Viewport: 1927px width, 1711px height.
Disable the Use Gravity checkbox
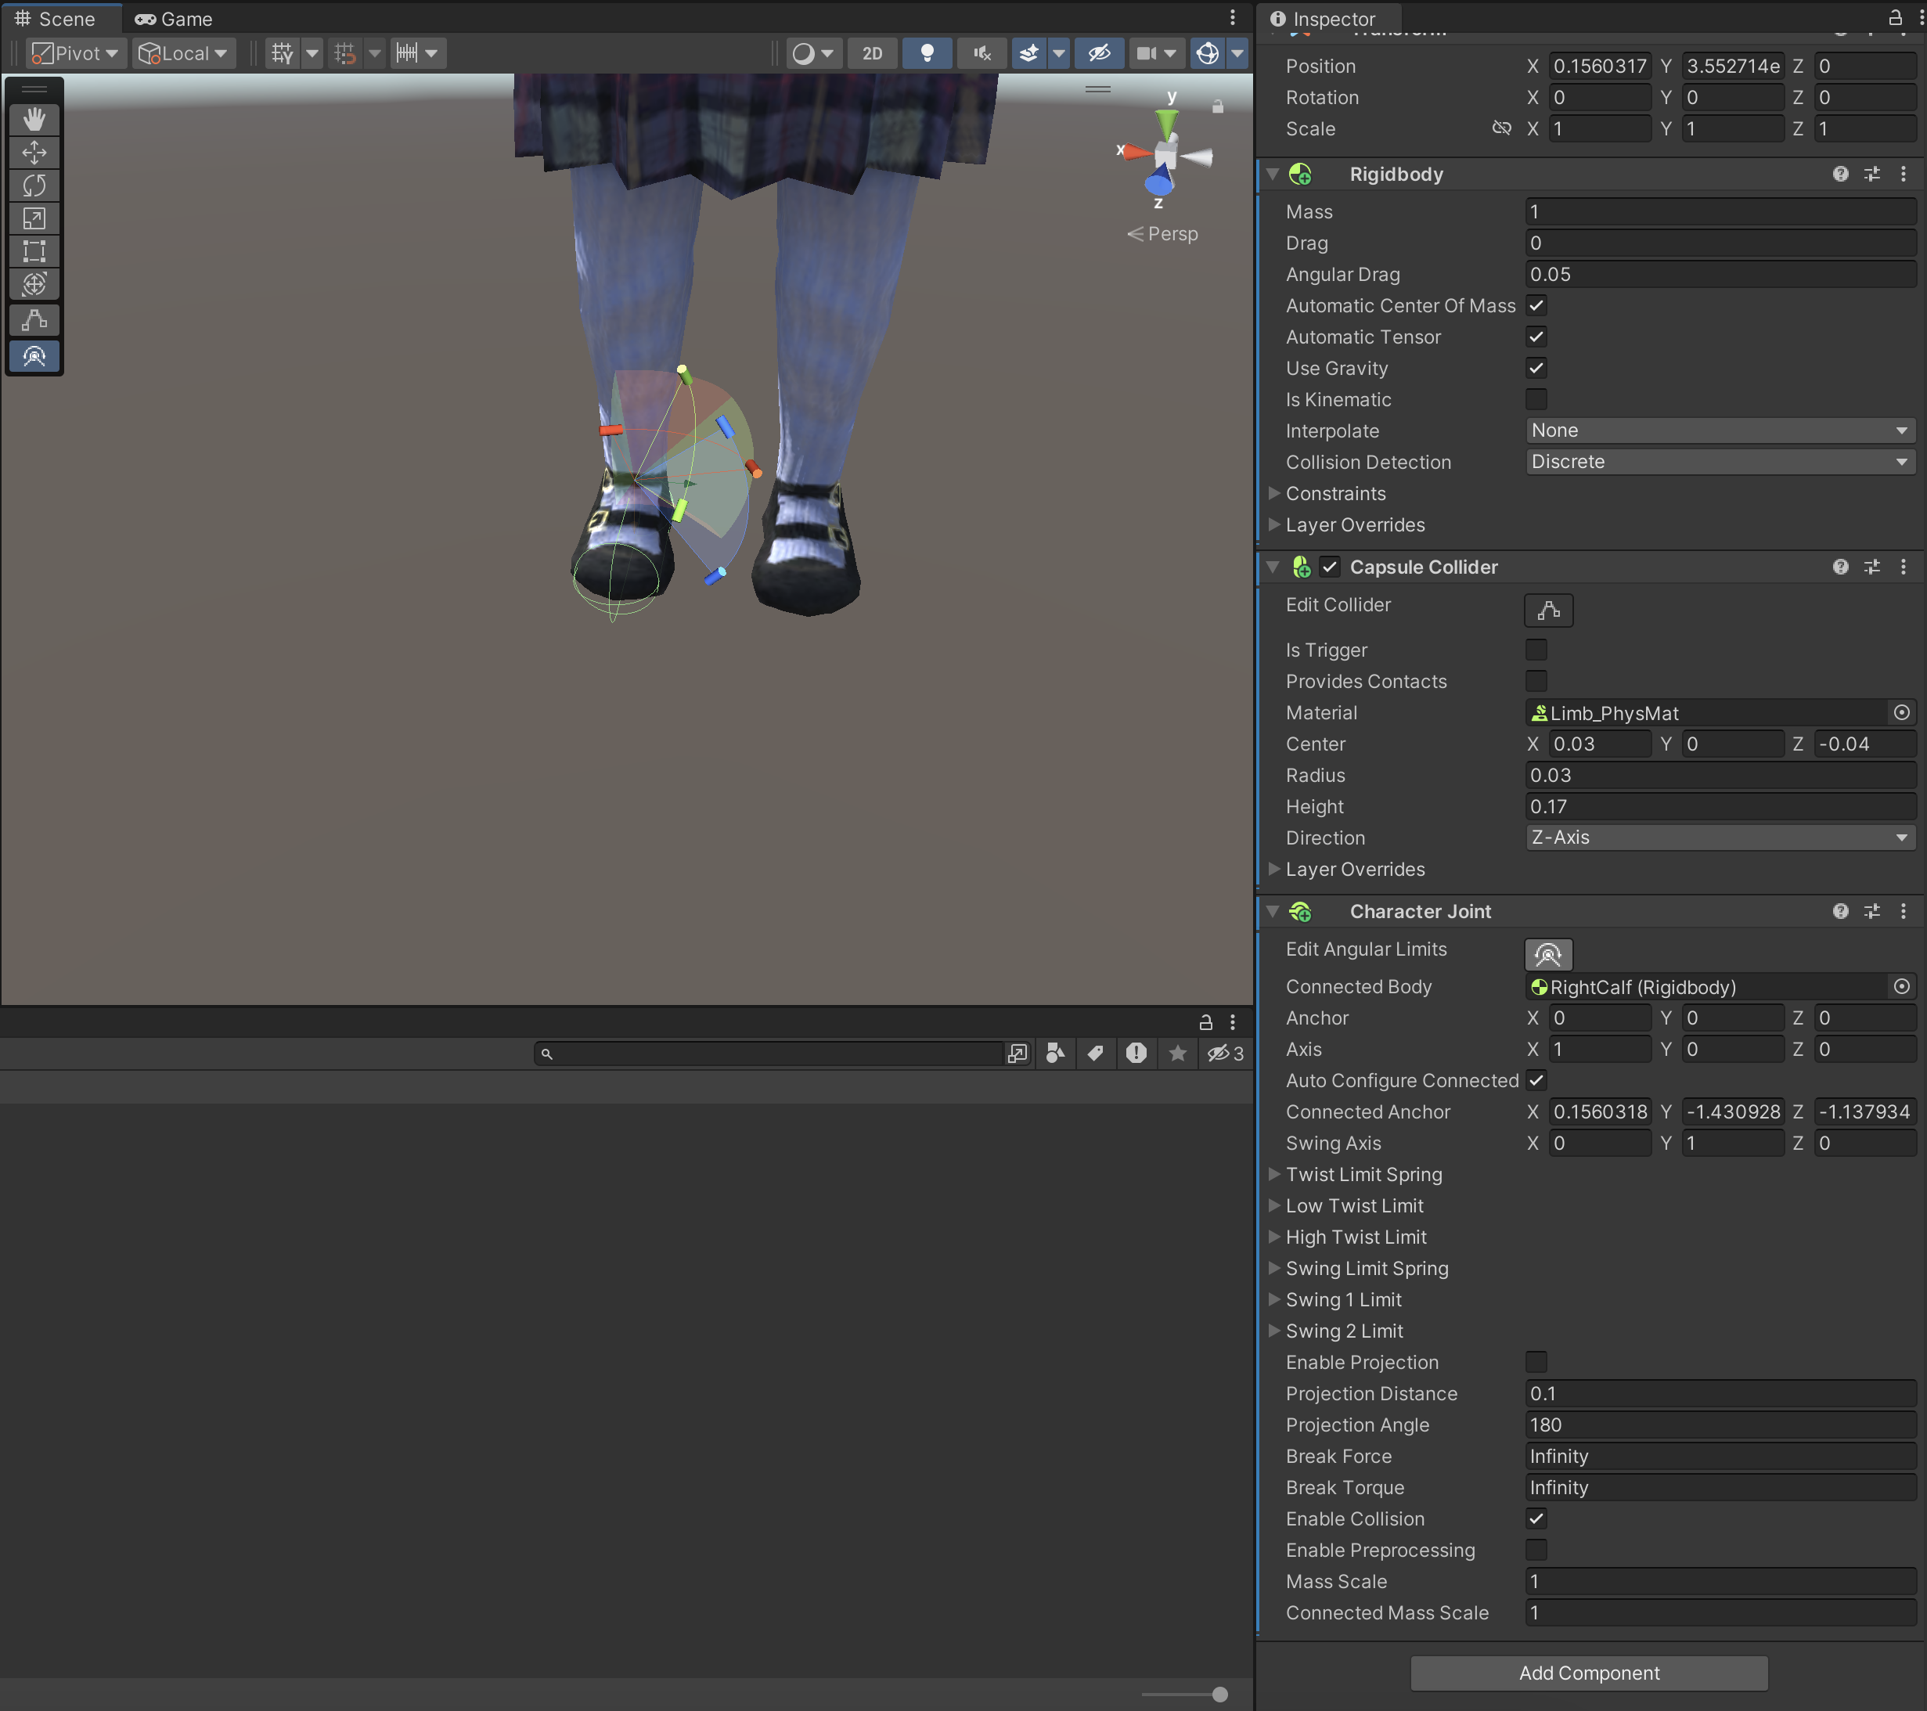tap(1536, 369)
